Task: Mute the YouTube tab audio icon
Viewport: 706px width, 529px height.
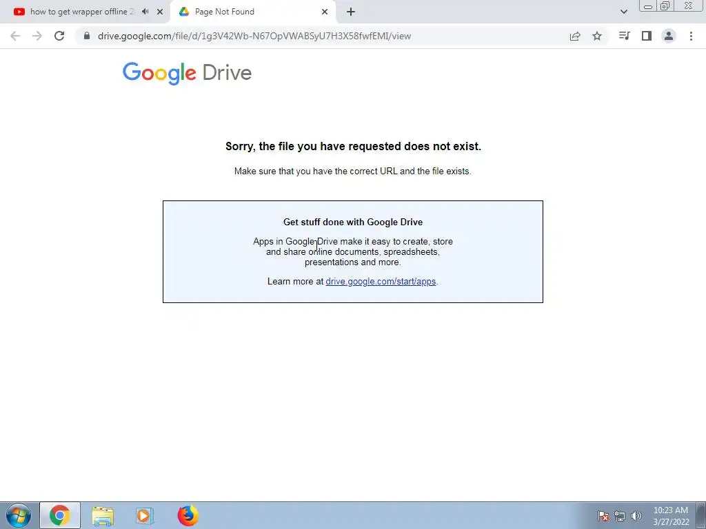Action: click(x=145, y=12)
